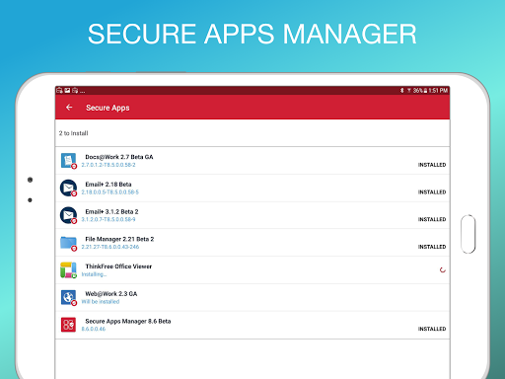Select the Email+ 3.1.2 Beta 2 envelope icon
The height and width of the screenshot is (379, 505).
[69, 215]
